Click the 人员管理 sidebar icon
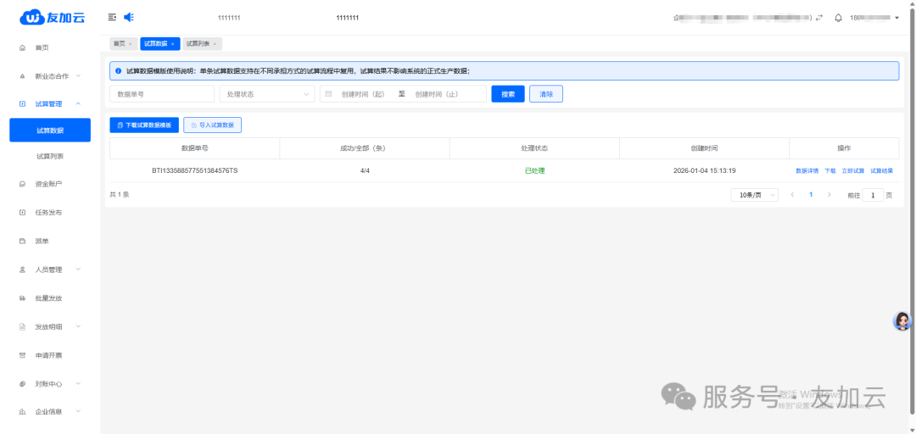This screenshot has height=434, width=916. 22,270
